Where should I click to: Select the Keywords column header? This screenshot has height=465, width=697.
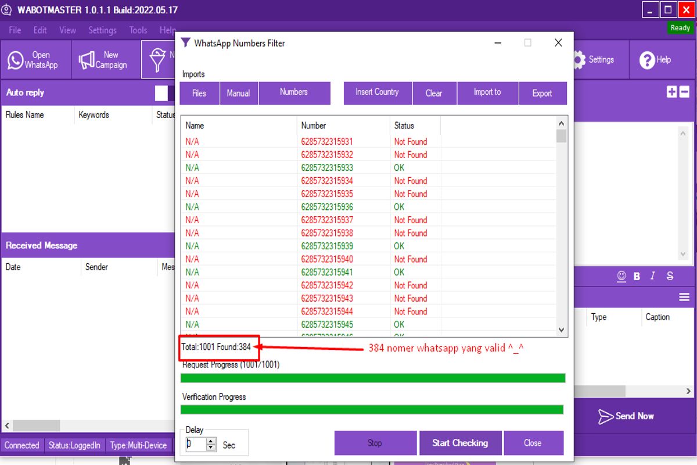tap(113, 115)
